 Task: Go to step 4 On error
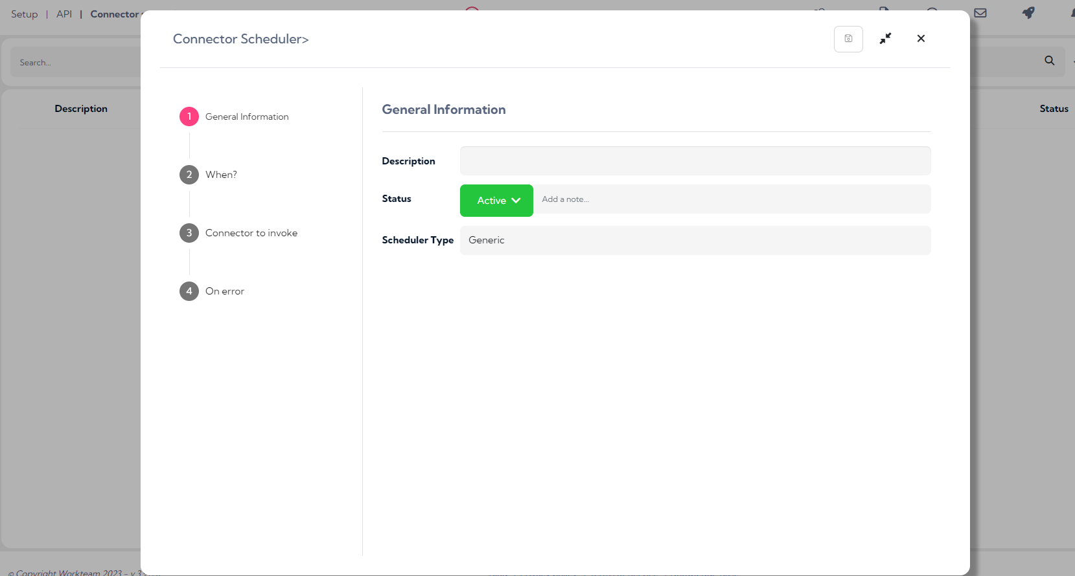(212, 291)
